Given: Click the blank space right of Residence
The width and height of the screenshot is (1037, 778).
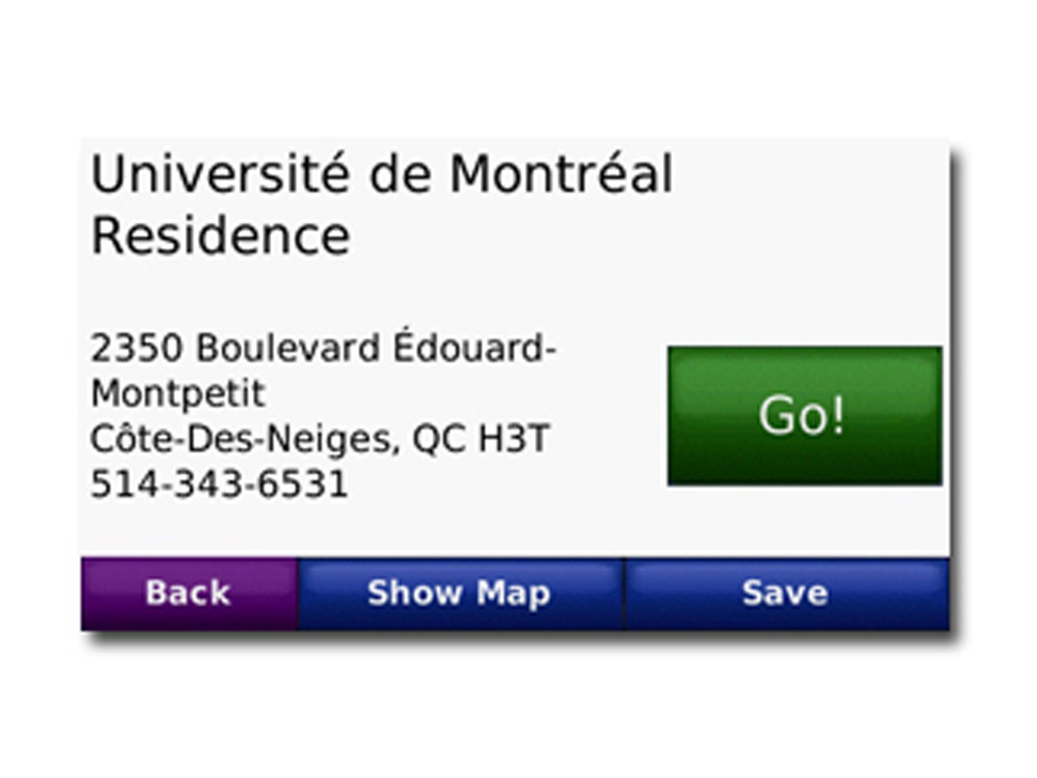Looking at the screenshot, I should (583, 237).
